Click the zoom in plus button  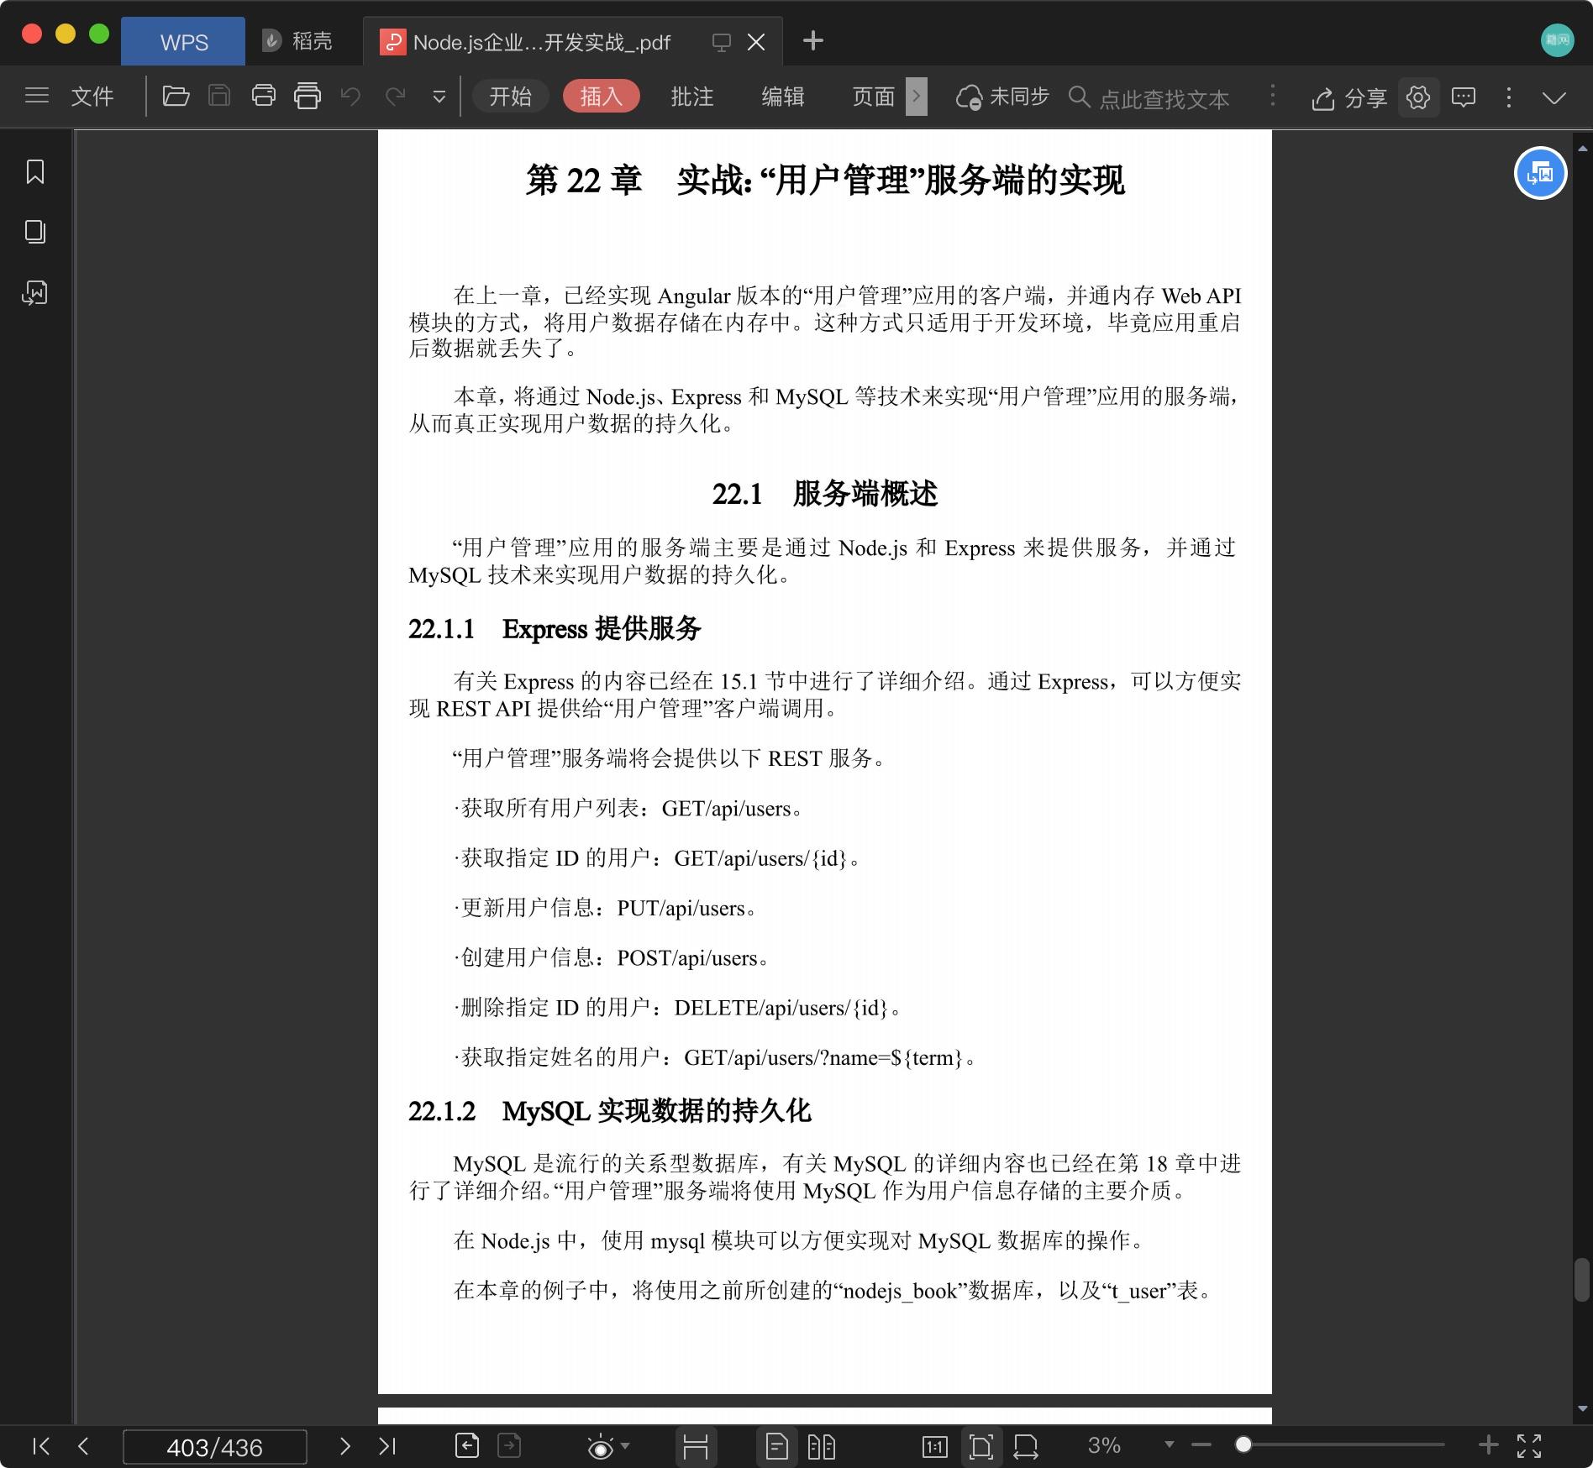1488,1444
